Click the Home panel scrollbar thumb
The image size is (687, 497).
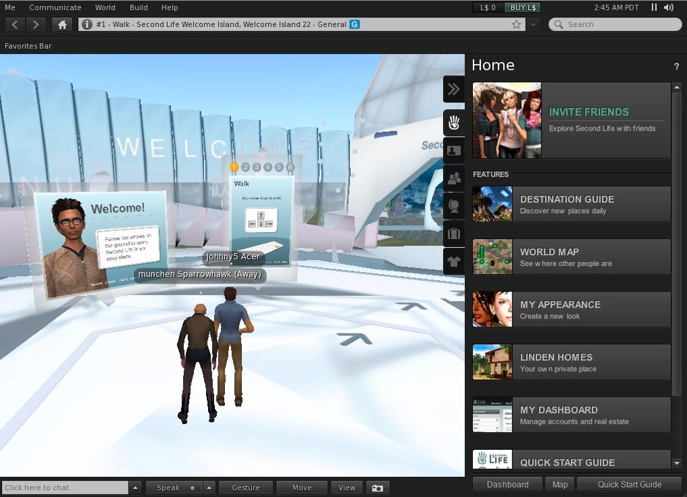click(x=677, y=243)
